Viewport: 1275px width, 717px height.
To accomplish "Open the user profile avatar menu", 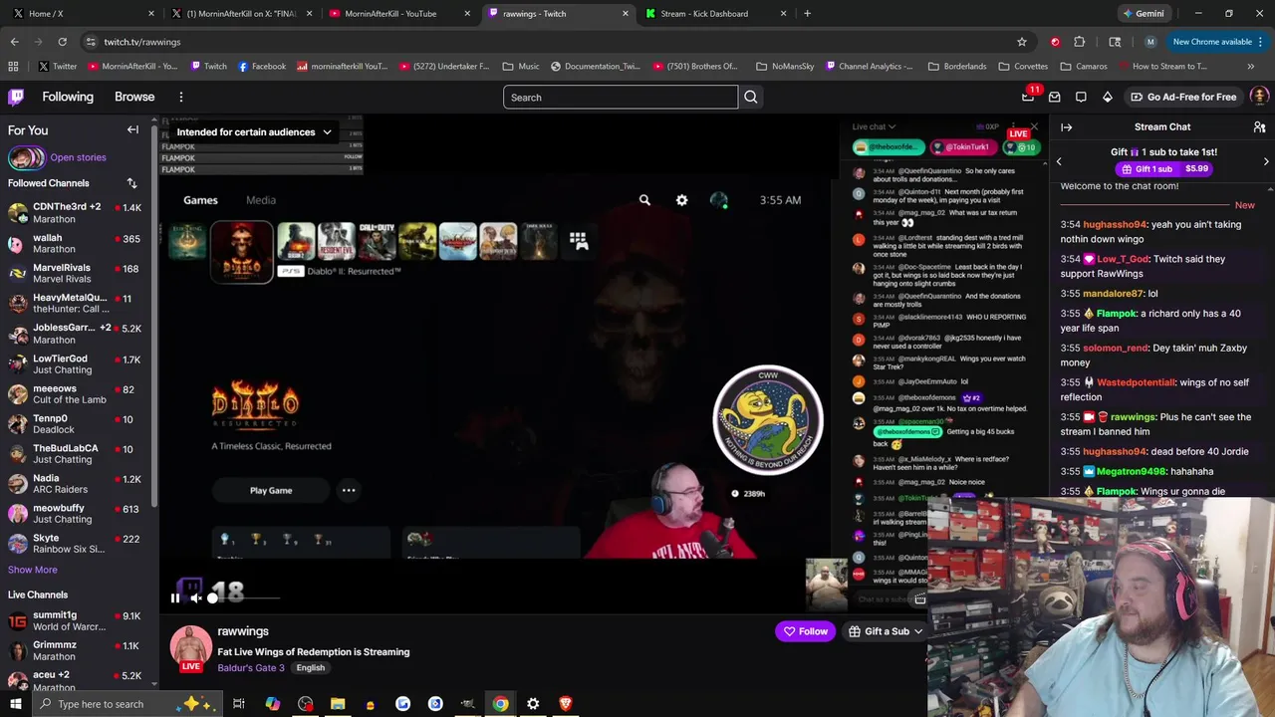I will [x=1259, y=97].
